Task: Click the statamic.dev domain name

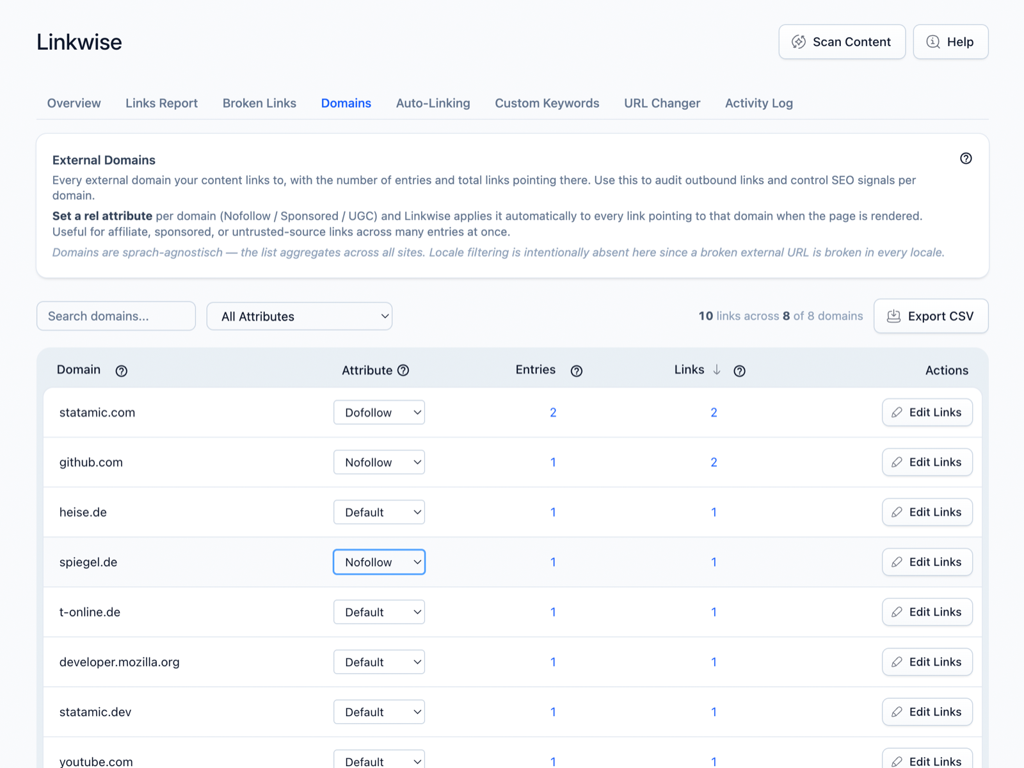Action: click(95, 712)
